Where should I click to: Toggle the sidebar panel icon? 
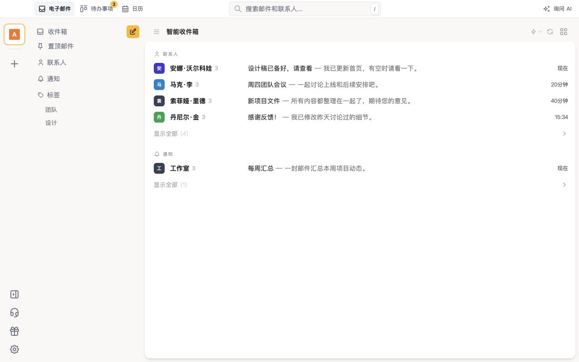point(14,294)
